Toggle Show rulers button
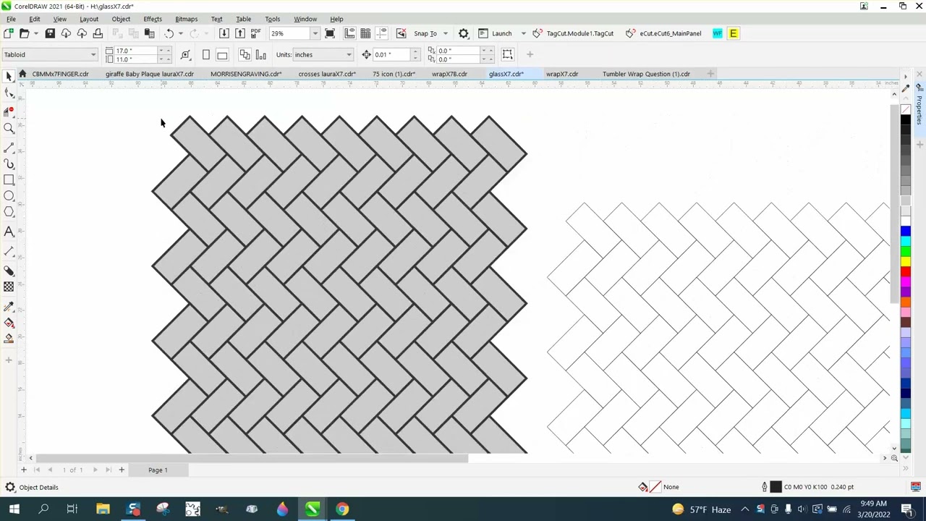This screenshot has height=521, width=926. point(349,33)
